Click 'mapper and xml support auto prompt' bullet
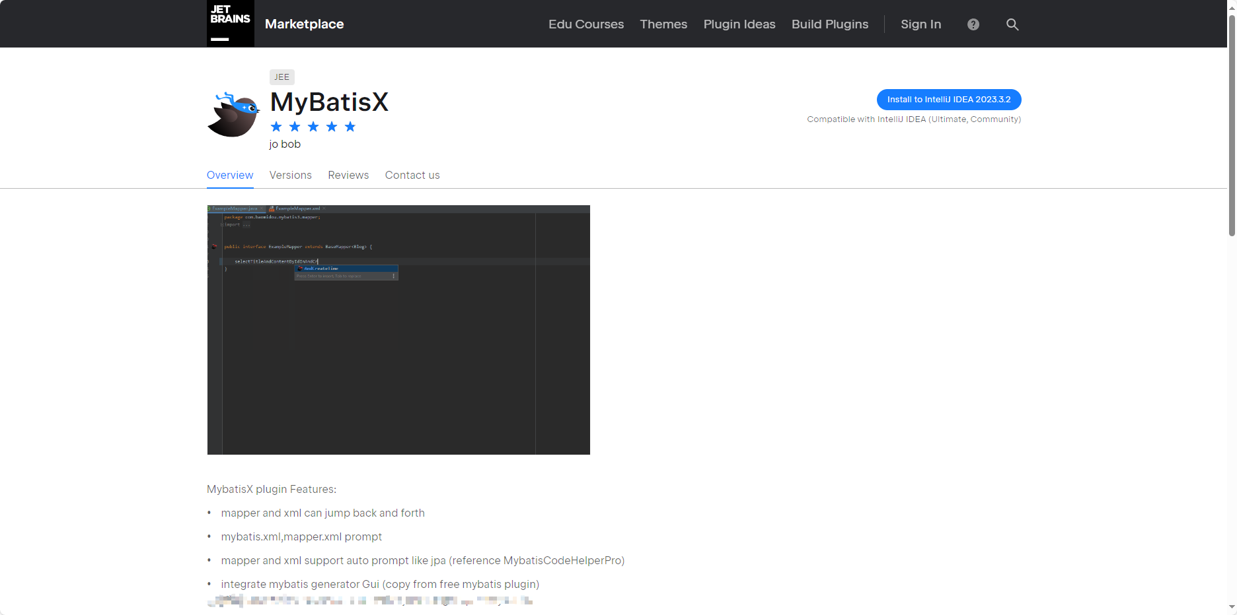1237x615 pixels. tap(423, 560)
